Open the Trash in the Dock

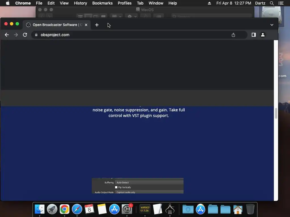pos(250,209)
